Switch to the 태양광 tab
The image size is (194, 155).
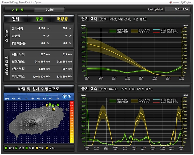pos(62,19)
